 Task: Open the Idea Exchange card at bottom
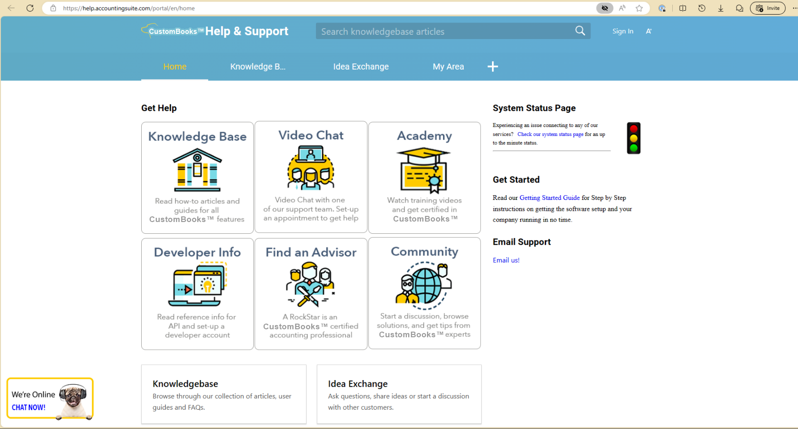click(399, 394)
